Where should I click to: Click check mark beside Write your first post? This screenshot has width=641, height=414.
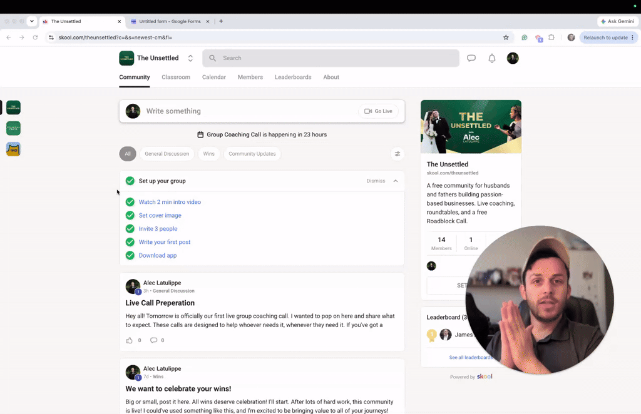[130, 241]
